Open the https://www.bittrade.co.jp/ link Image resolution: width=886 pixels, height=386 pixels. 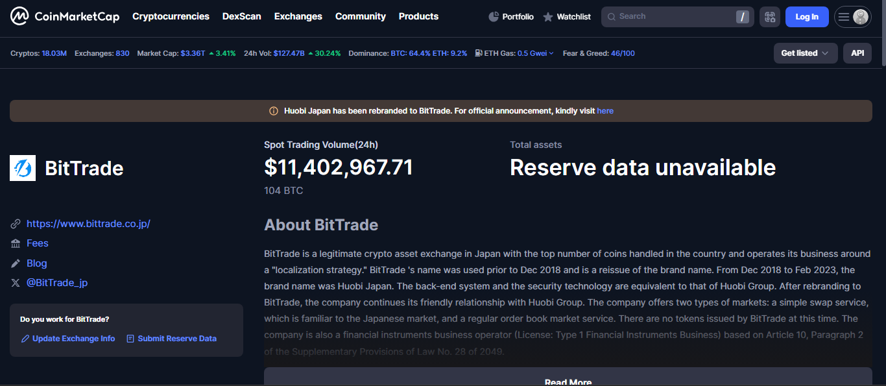coord(88,224)
